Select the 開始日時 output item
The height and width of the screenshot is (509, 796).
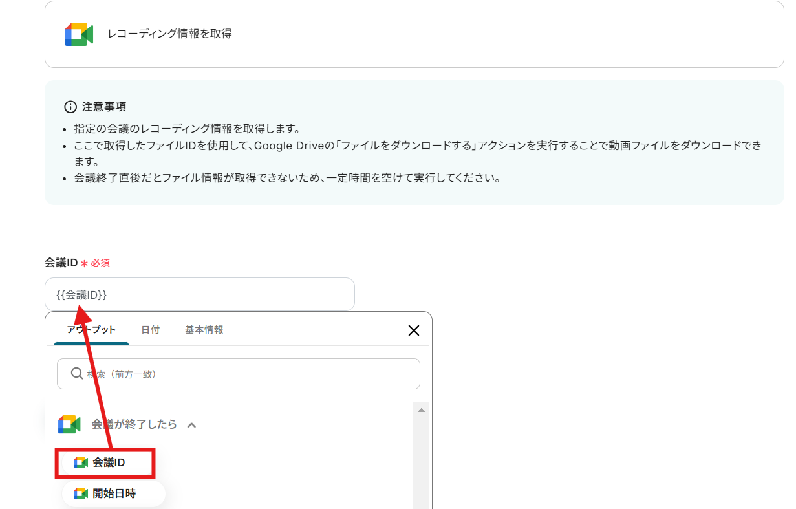coord(114,493)
